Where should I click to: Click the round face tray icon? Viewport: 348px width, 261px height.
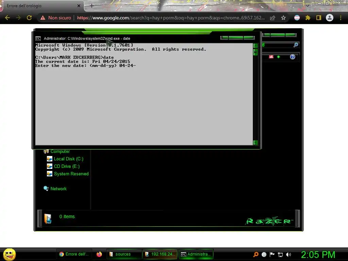tap(264, 255)
